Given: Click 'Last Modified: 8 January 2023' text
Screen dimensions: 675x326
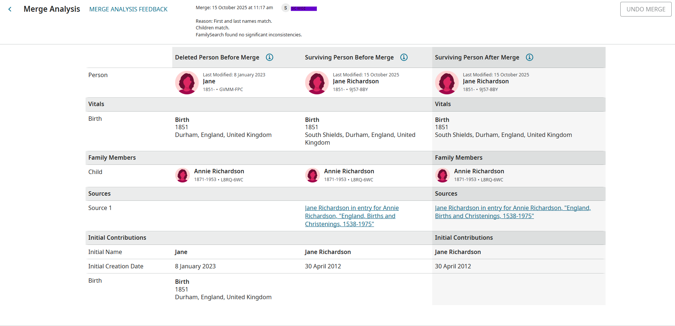Looking at the screenshot, I should pos(234,75).
